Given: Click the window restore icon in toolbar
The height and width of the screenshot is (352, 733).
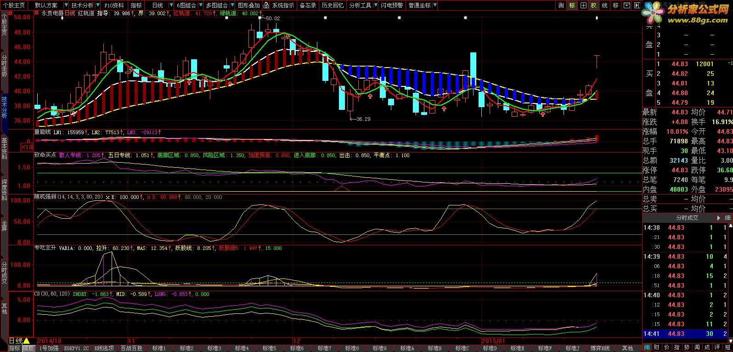Looking at the screenshot, I should point(627,6).
